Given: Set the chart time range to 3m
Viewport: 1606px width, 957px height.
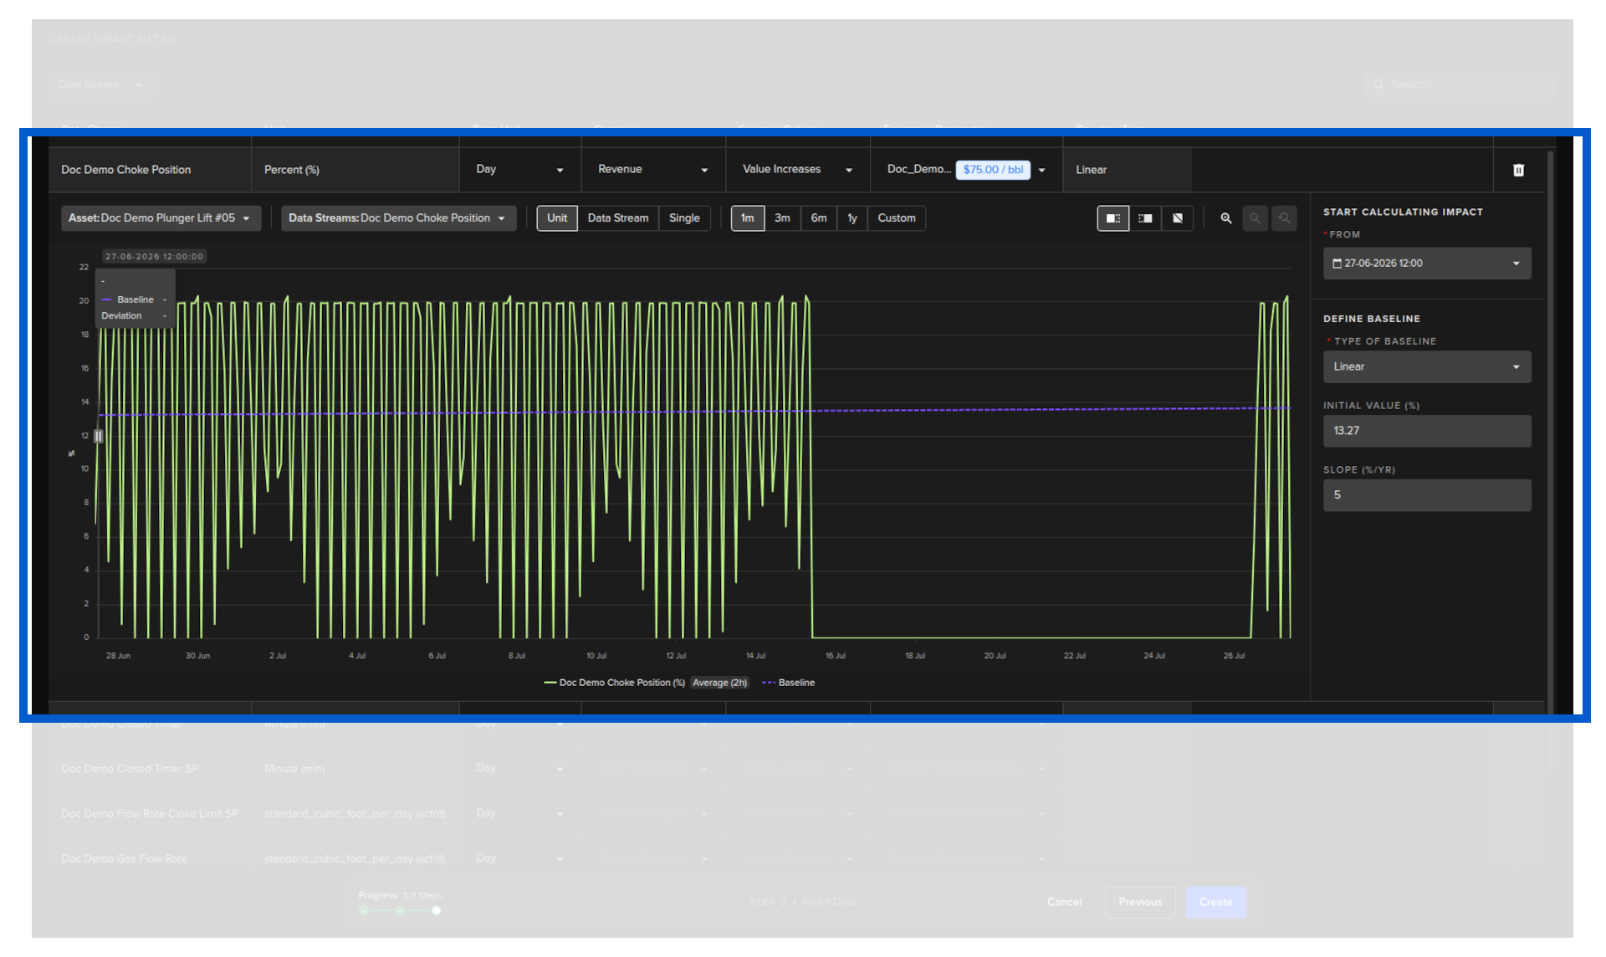Looking at the screenshot, I should pyautogui.click(x=782, y=218).
